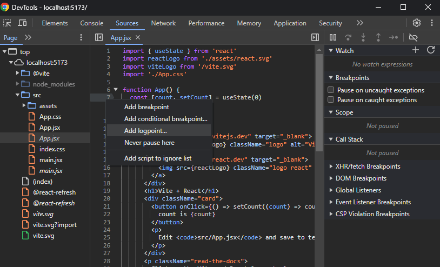The image size is (440, 267).
Task: Select Never pause here
Action: point(159,143)
